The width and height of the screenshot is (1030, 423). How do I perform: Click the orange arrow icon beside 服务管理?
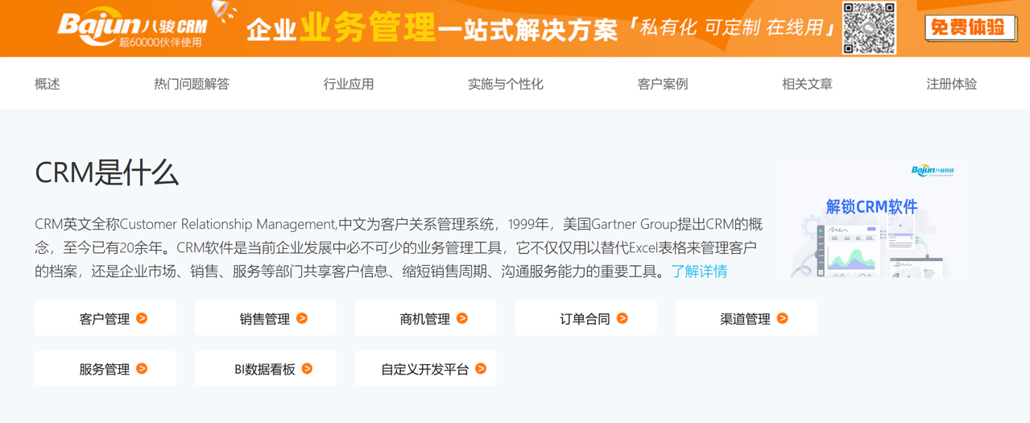coord(142,369)
